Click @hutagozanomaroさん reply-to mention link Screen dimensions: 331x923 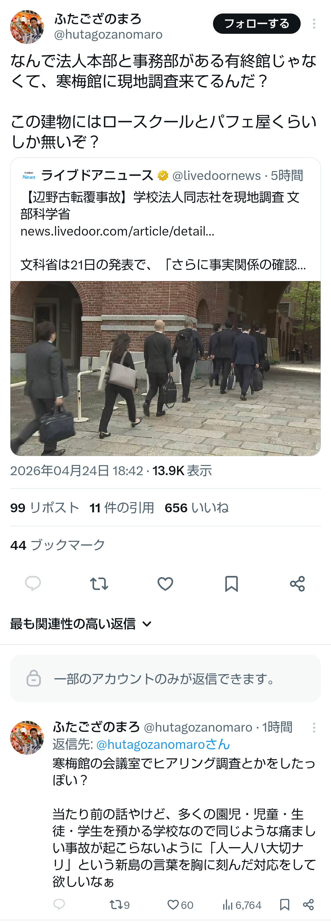click(163, 744)
